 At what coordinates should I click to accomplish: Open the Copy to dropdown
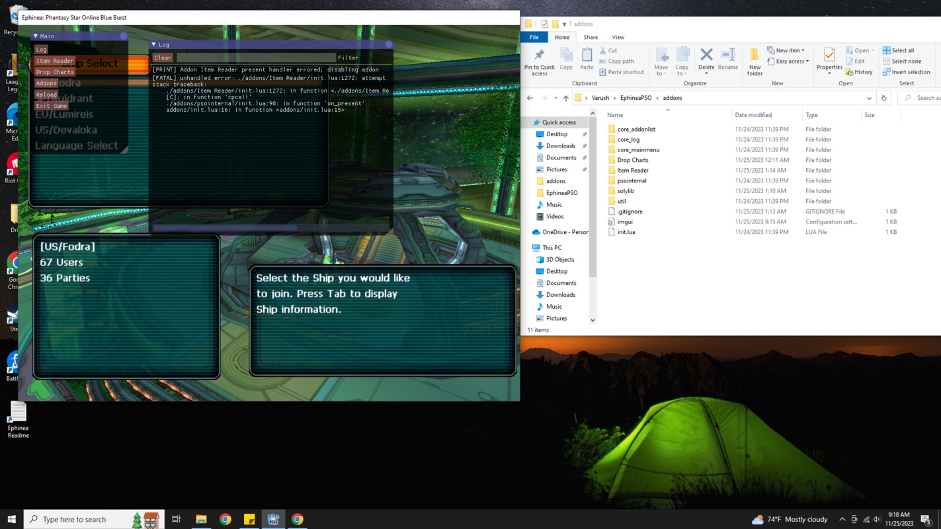point(682,62)
